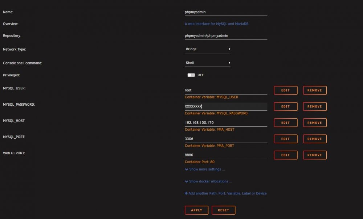
Task: Open the Console shell command dropdown
Action: pos(207,63)
